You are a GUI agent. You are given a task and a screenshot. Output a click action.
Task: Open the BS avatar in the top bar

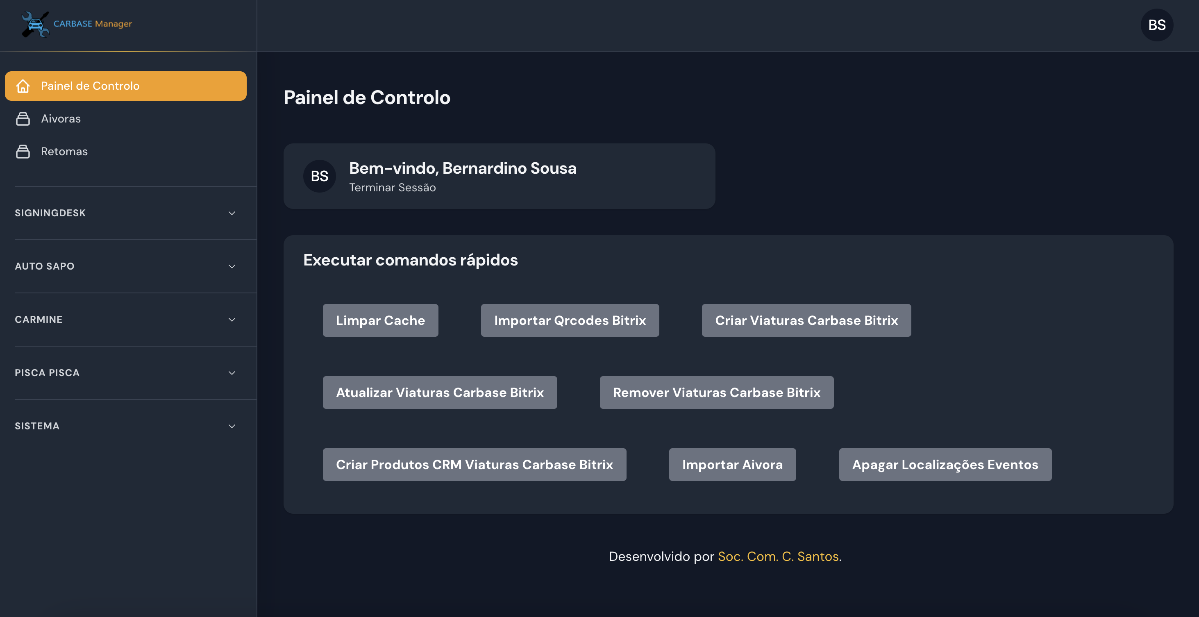click(1157, 25)
